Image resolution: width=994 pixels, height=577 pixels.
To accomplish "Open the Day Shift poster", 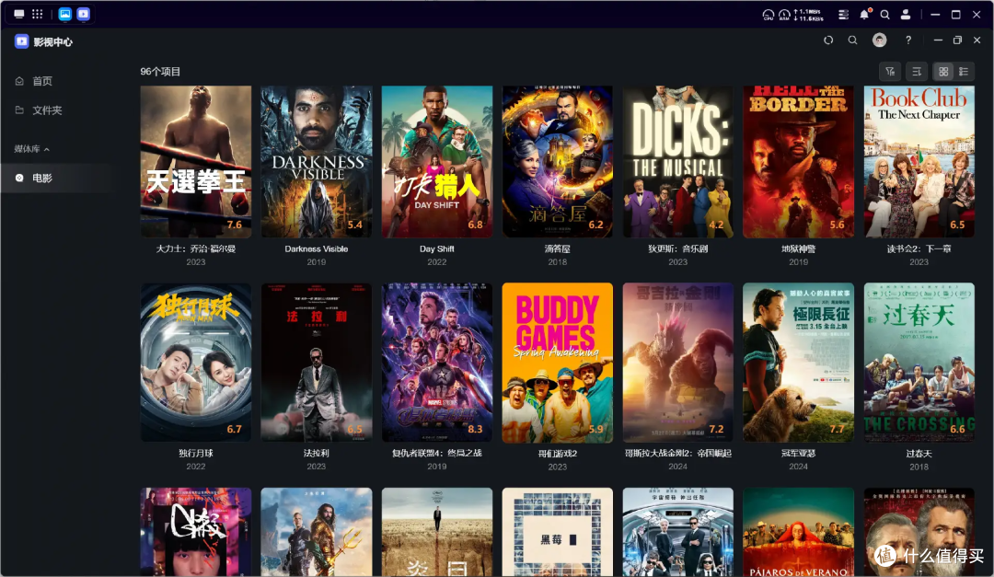I will 437,162.
